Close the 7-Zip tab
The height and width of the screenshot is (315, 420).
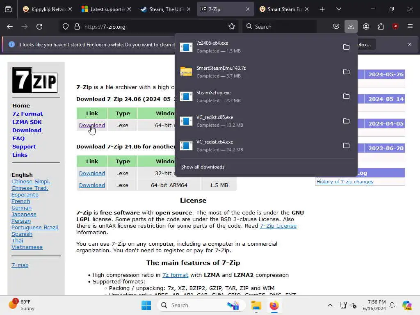point(248,9)
